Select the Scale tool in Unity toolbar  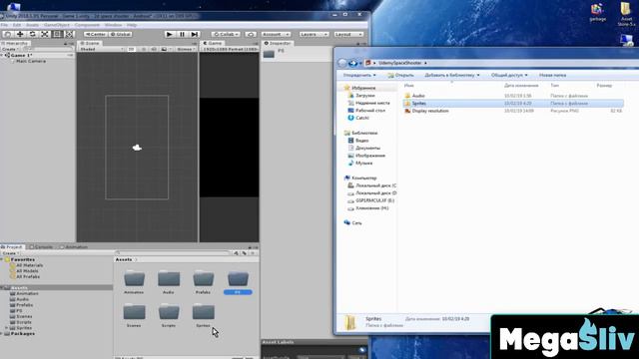click(45, 34)
